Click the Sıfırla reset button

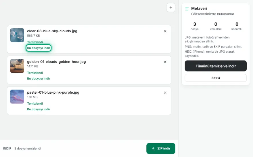pos(216,78)
